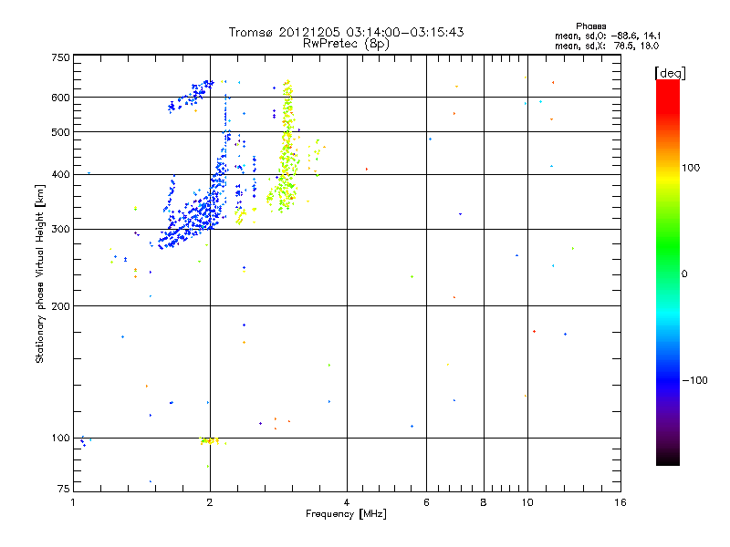730x547 pixels.
Task: Click the x-axis tick label "1"
Action: click(x=73, y=502)
